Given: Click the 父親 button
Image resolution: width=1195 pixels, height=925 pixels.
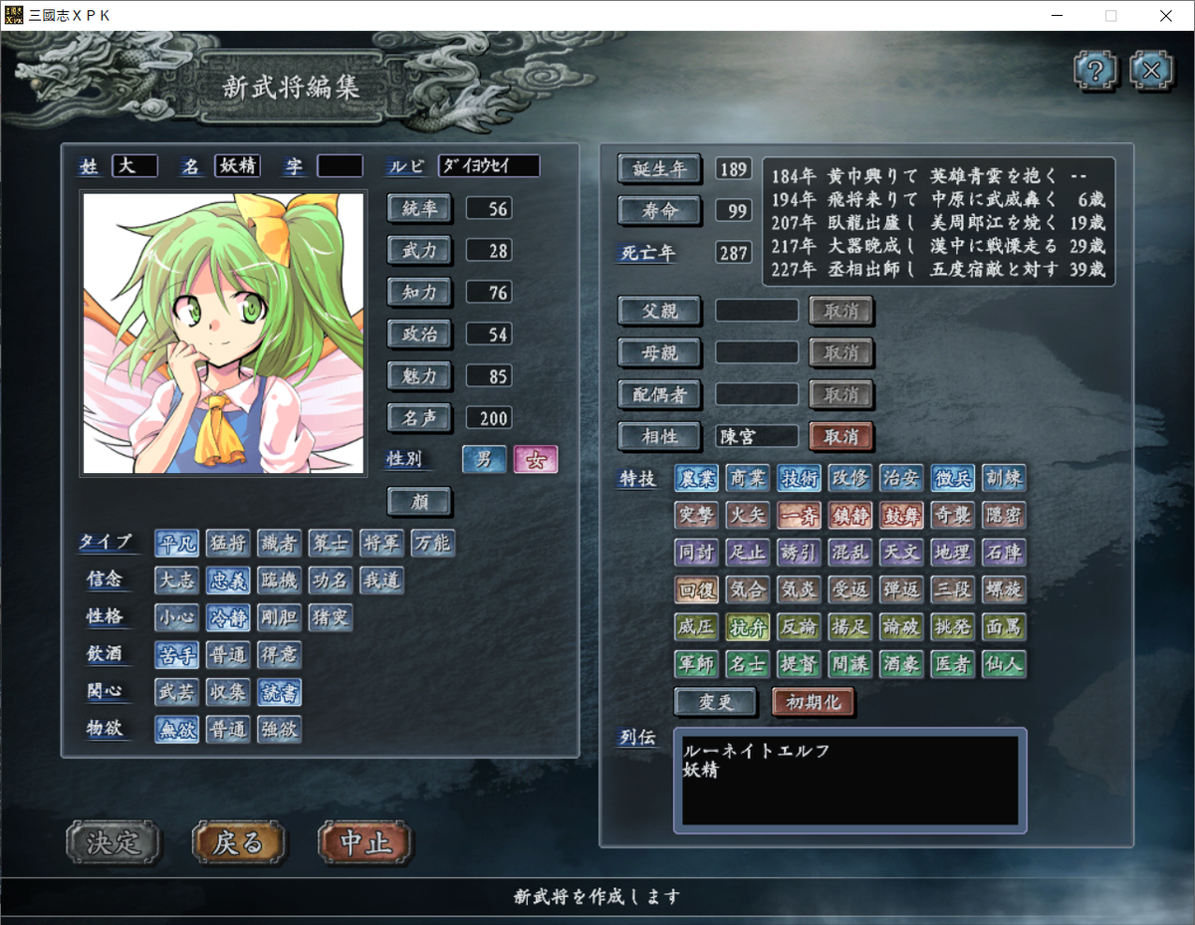Looking at the screenshot, I should click(659, 311).
